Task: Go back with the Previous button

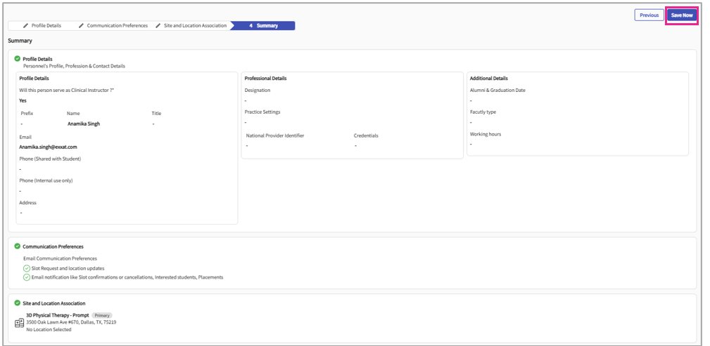Action: coord(649,15)
